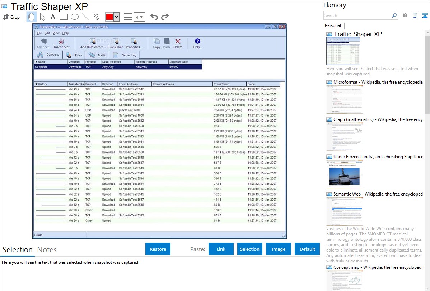Click the camera capture icon
Screen dimensions: 430x291
point(405,15)
